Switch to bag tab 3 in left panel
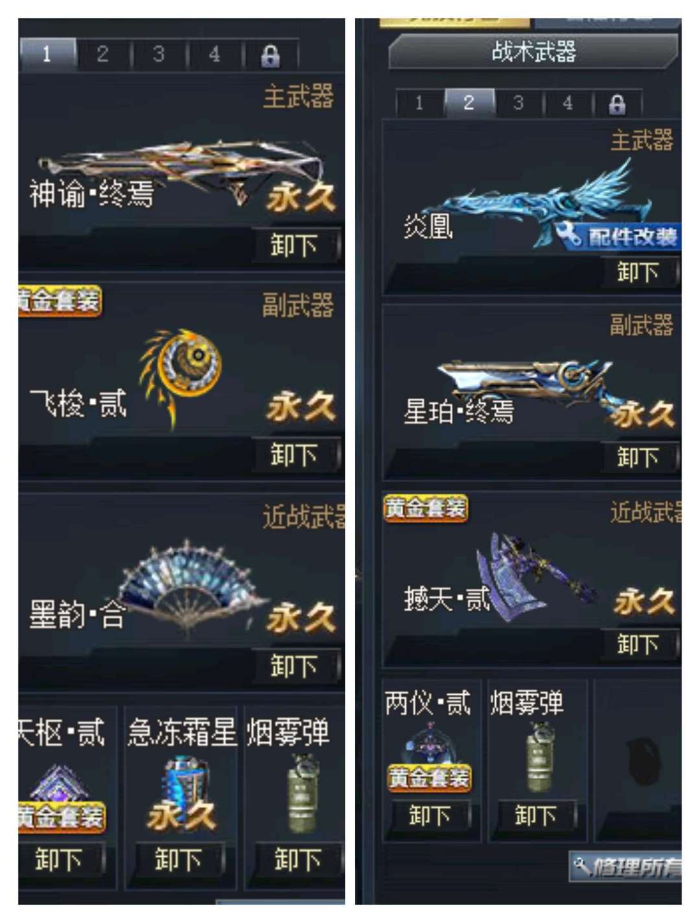The image size is (700, 923). click(158, 54)
